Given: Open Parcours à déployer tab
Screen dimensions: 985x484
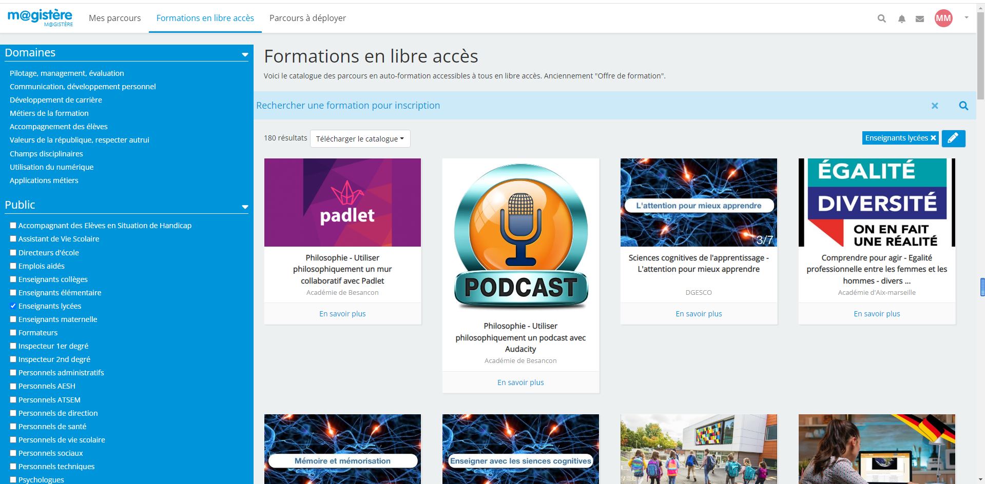Looking at the screenshot, I should pos(307,18).
